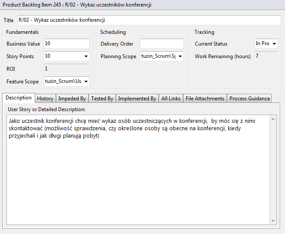Open the Tested By tab
The height and width of the screenshot is (234, 285).
tap(102, 99)
